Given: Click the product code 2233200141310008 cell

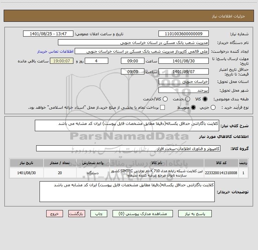Looking at the screenshot, I should [x=221, y=173].
